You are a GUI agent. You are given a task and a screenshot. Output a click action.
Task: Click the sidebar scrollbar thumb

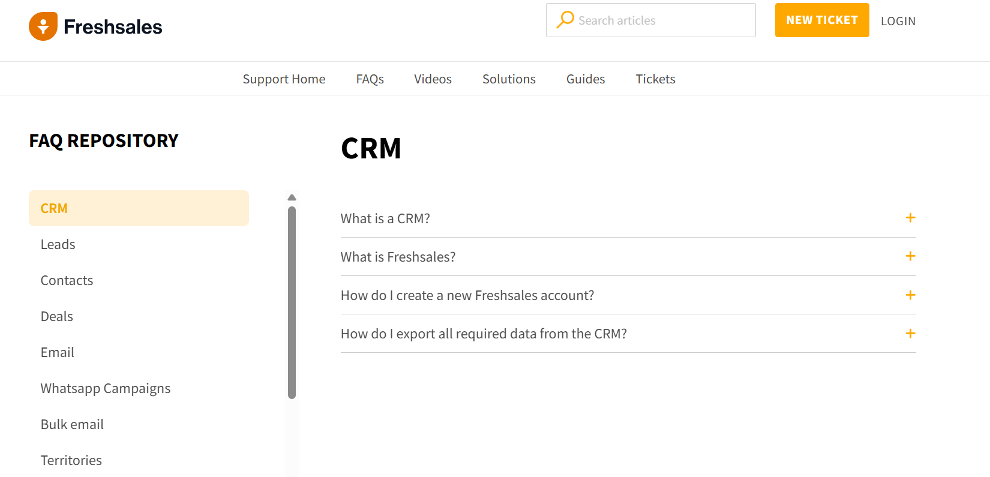[x=292, y=303]
